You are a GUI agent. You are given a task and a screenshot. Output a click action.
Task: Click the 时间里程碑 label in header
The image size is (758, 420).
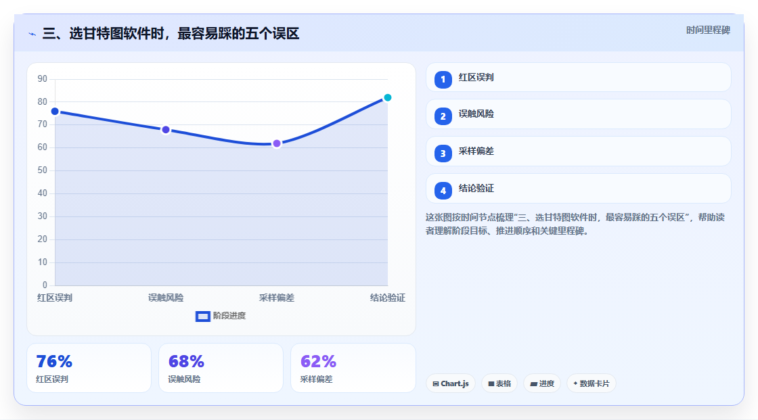coord(708,30)
